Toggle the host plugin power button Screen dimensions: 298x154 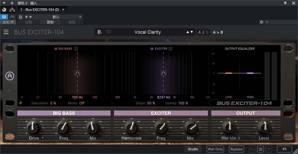click(x=4, y=17)
